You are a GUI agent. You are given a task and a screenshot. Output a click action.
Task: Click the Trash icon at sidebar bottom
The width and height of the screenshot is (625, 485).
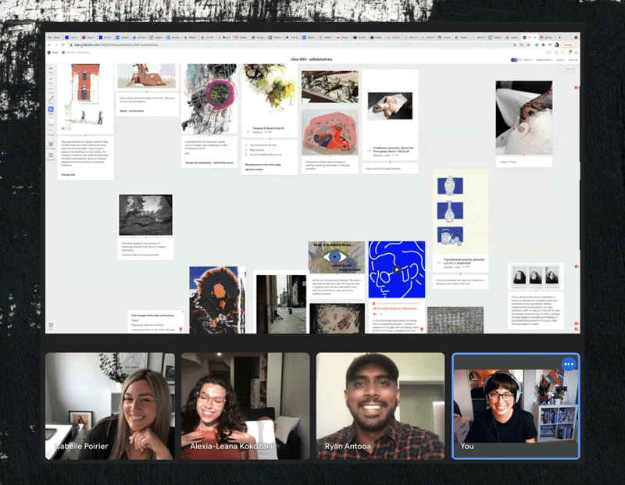click(x=52, y=325)
